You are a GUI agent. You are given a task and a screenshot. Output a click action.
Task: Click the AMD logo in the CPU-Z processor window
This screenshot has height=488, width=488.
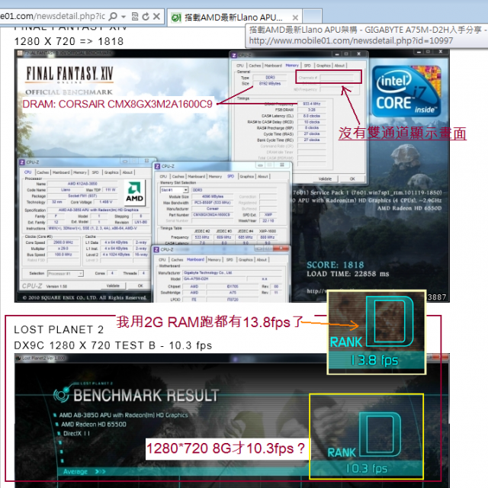pyautogui.click(x=134, y=193)
